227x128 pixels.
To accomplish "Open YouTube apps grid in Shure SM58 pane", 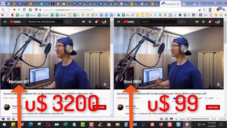I will [x=203, y=22].
